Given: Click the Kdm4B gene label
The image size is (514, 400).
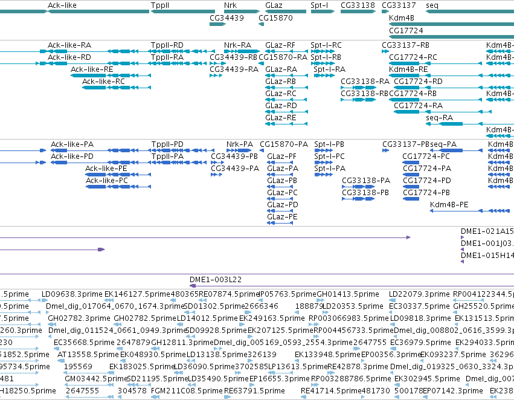Looking at the screenshot, I should pyautogui.click(x=402, y=18).
